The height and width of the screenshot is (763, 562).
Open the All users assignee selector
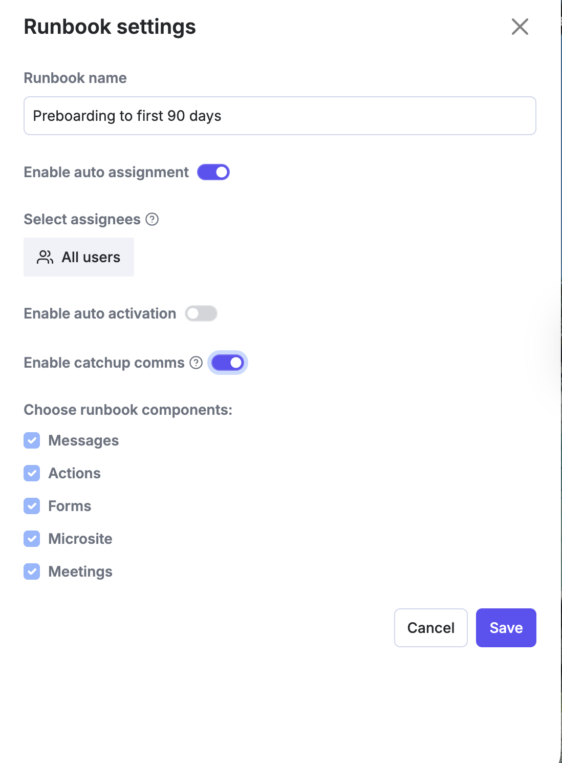(79, 257)
